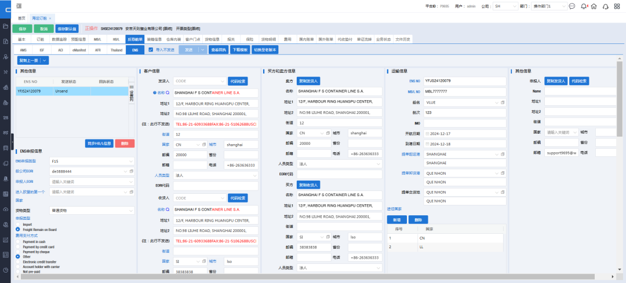626x283 pixels.
Task: Open the 装箱信息 tab
Action: [154, 39]
